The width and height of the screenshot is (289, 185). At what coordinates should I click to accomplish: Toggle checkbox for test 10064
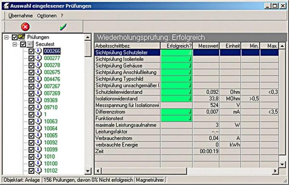click(x=31, y=129)
